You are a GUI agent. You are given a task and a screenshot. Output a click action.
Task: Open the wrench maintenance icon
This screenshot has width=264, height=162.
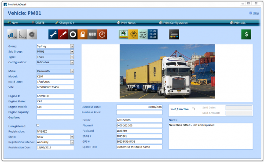click(x=53, y=34)
